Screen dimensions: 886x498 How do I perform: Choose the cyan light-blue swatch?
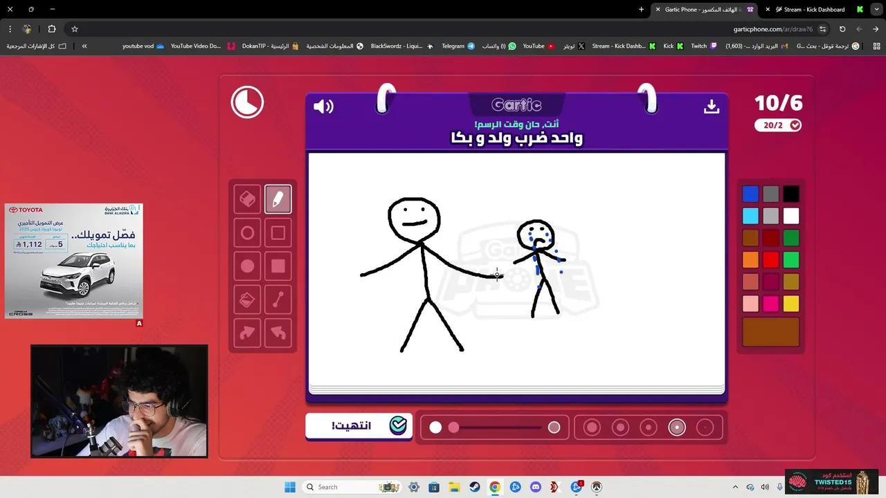coord(750,216)
